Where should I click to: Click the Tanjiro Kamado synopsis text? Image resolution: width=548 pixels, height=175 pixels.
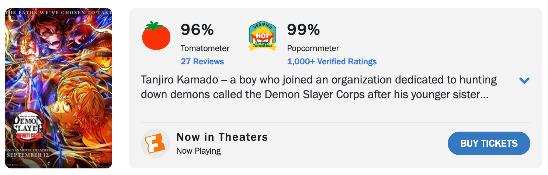coord(319,87)
